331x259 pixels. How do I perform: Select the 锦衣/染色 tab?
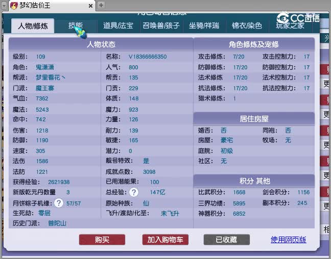(247, 25)
